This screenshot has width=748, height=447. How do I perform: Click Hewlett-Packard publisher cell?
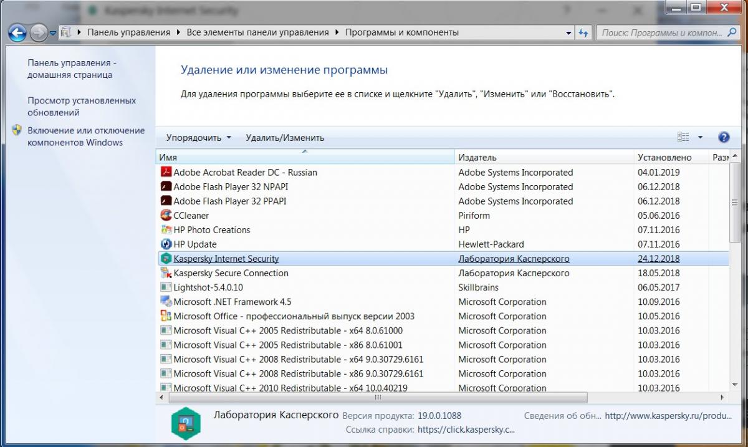click(x=491, y=244)
